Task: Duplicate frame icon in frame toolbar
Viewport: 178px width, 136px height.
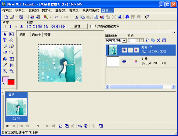Action: (67, 126)
